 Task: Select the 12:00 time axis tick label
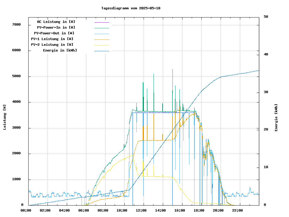[141, 210]
